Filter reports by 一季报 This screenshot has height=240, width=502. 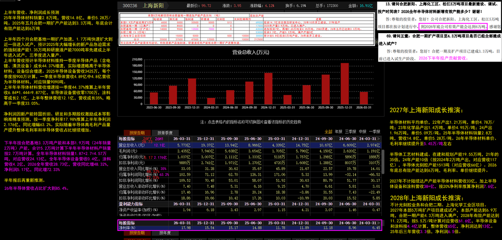pyautogui.click(x=374, y=132)
